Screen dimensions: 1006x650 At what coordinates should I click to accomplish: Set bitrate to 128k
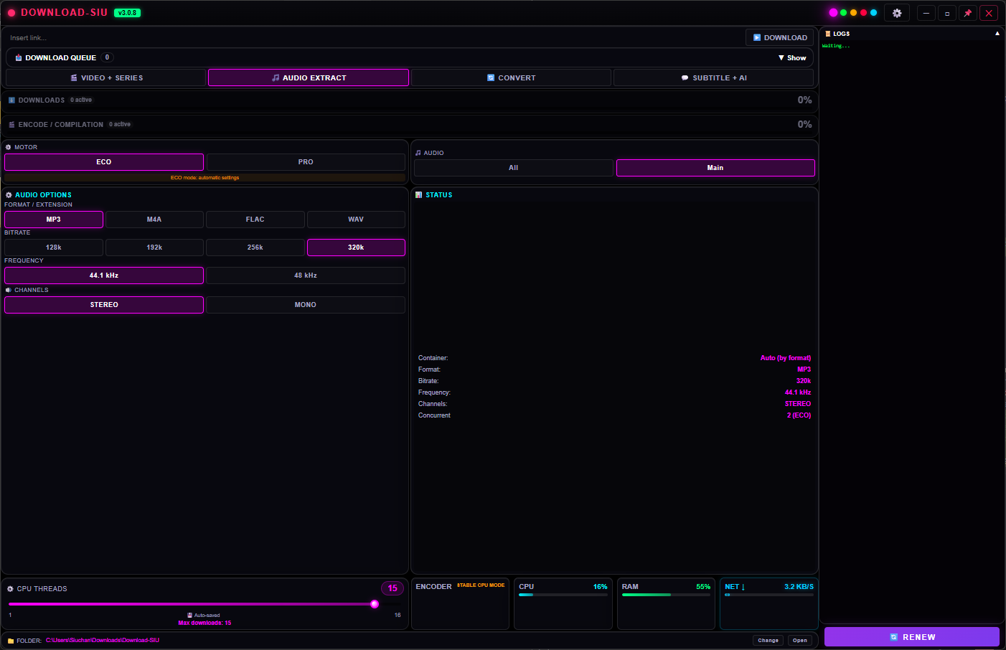(x=54, y=248)
